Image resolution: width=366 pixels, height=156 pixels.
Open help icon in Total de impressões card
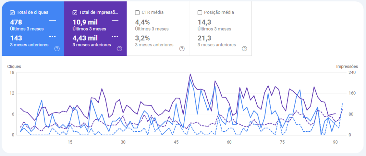click(x=119, y=49)
